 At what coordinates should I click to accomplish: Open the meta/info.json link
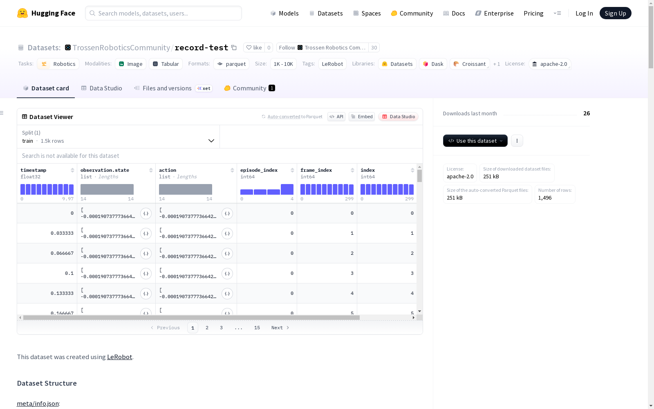click(x=38, y=403)
